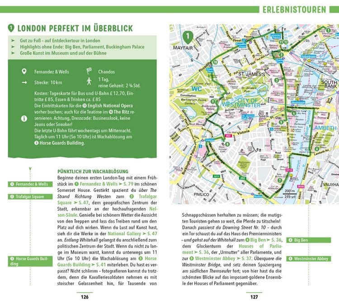Click the pink 302 road number badge
339x304 pixels.
tap(228, 136)
